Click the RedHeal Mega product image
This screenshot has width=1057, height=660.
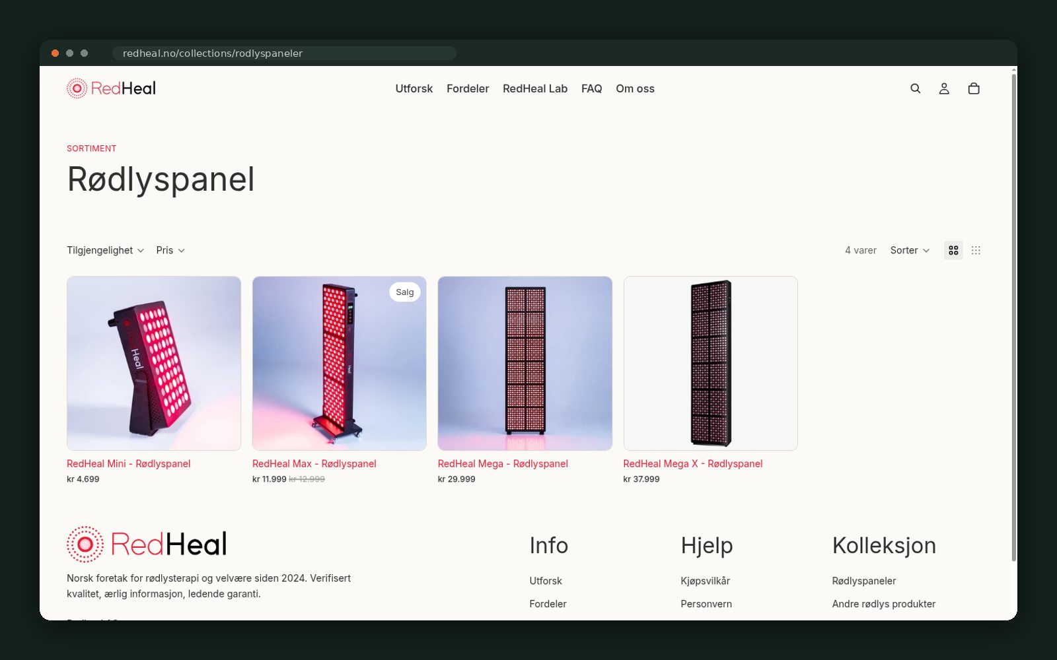[525, 363]
